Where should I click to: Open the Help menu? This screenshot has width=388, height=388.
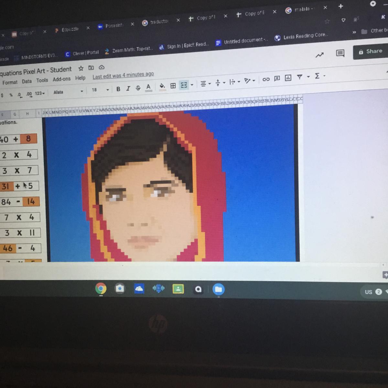point(80,78)
